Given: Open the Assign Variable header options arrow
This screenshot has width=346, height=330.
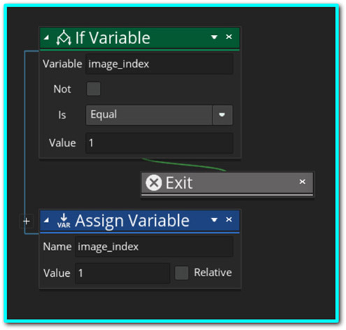Looking at the screenshot, I should (x=214, y=220).
